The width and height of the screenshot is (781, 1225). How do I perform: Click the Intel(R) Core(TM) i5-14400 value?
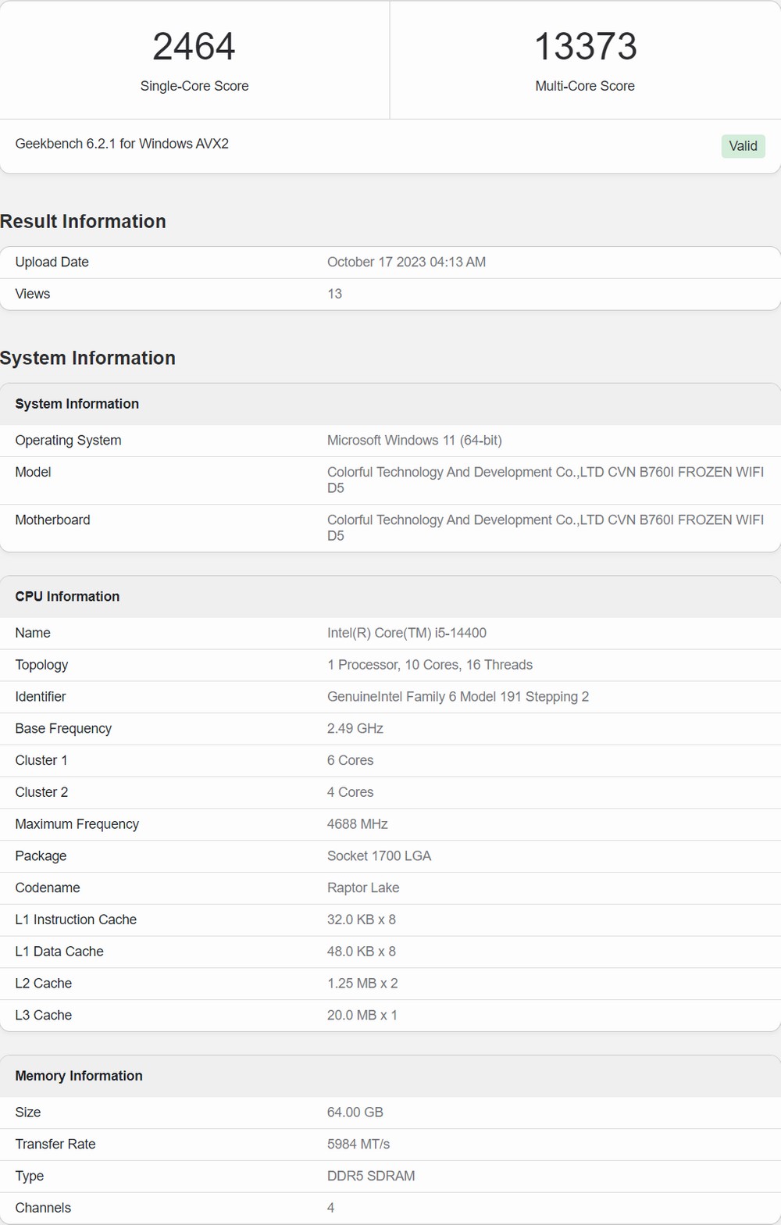tap(407, 633)
